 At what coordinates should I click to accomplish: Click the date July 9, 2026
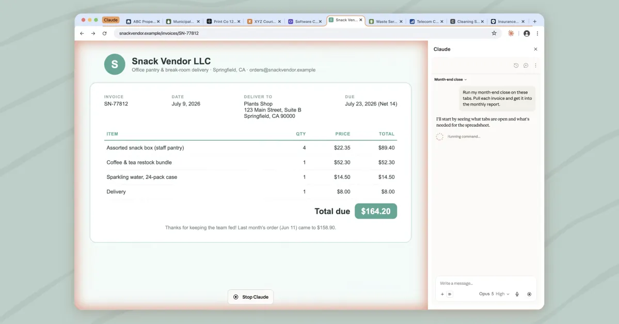[x=186, y=104]
